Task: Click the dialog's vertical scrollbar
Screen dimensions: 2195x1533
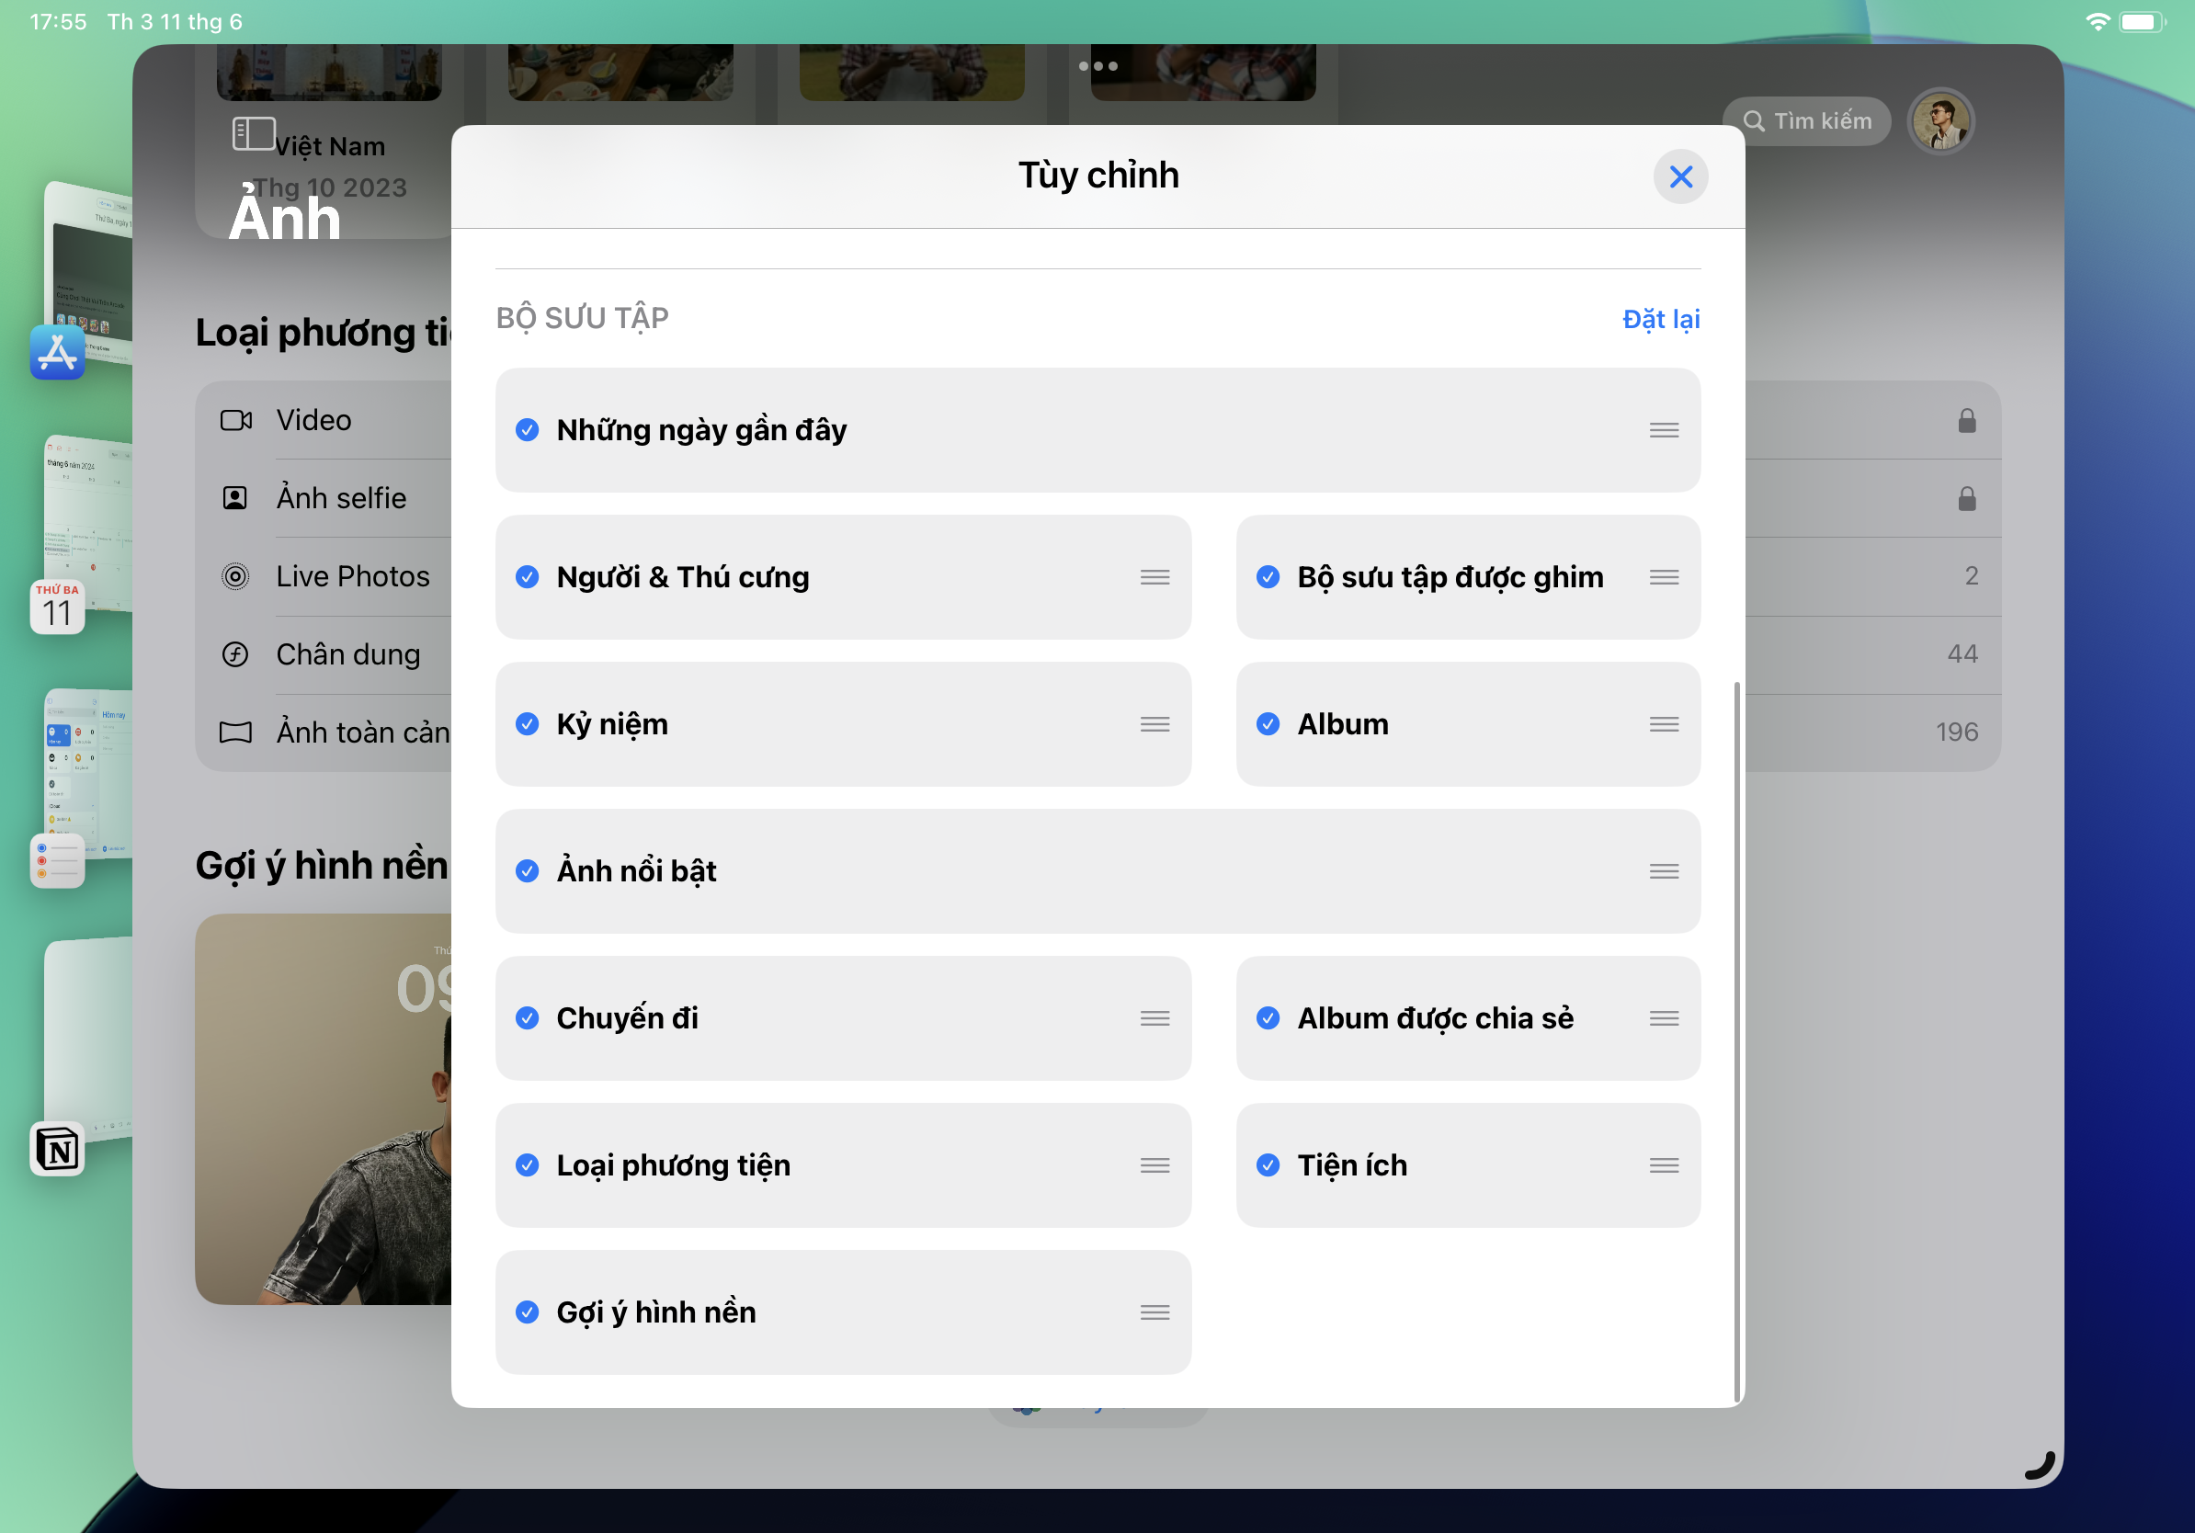Action: click(1736, 1041)
